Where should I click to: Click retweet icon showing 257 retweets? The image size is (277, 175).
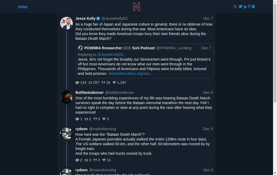tap(90, 82)
